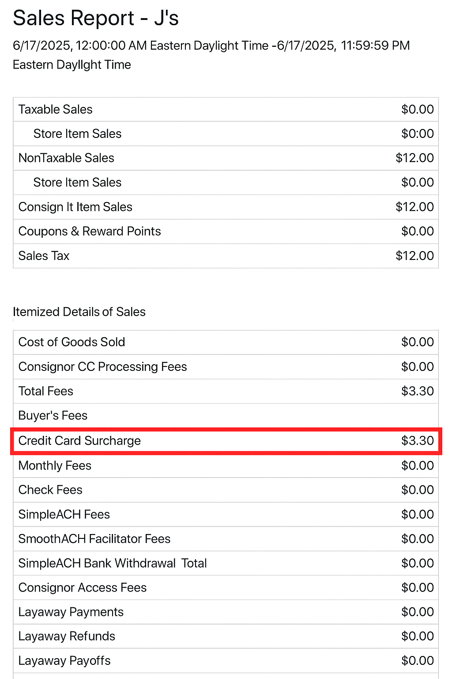Image resolution: width=452 pixels, height=679 pixels.
Task: Click the SimpleACH Bank Withdrawal Total row
Action: coord(226,563)
